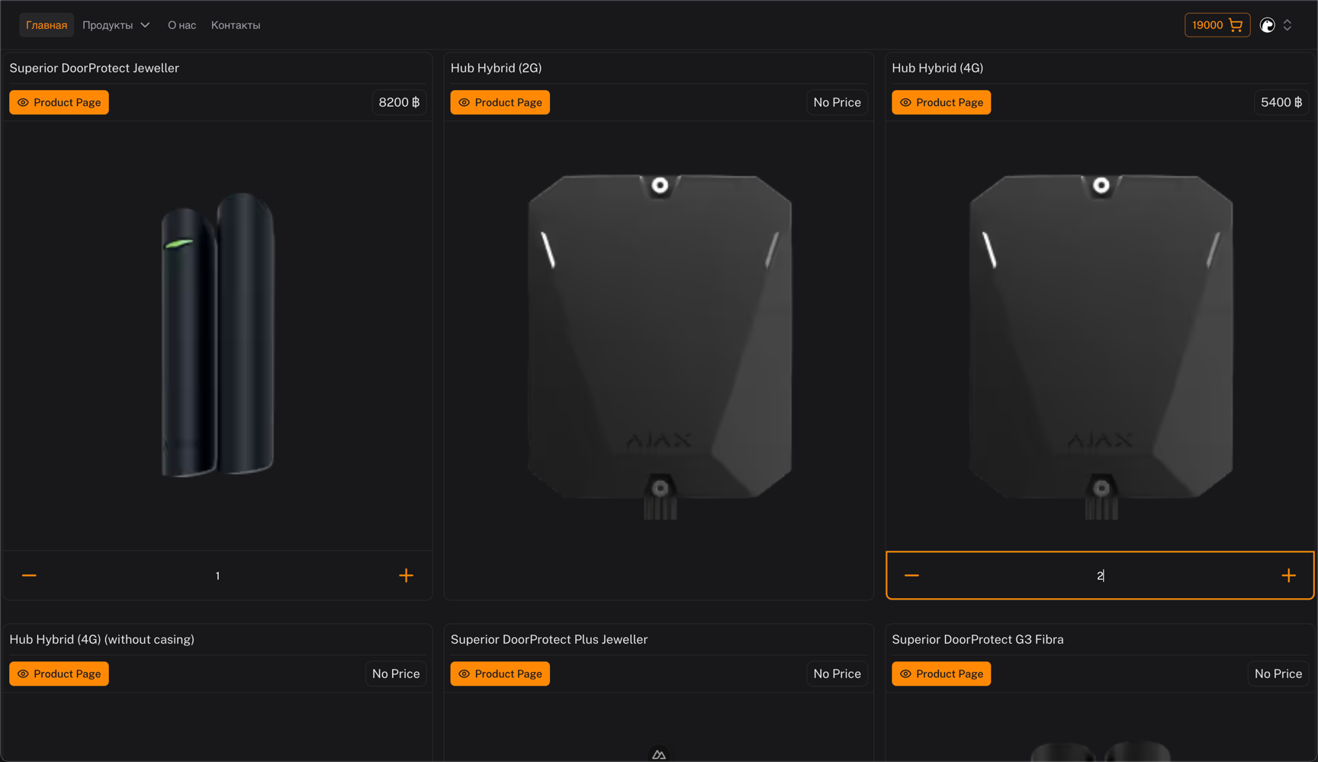Decrease quantity of Hub Hybrid (4G)
Viewport: 1318px width, 762px height.
pos(911,575)
